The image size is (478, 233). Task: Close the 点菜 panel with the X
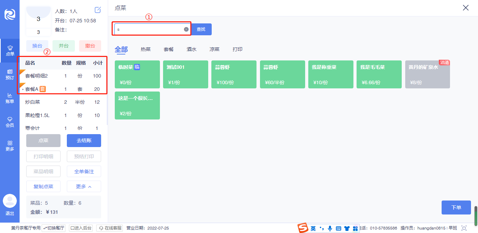coord(466,8)
